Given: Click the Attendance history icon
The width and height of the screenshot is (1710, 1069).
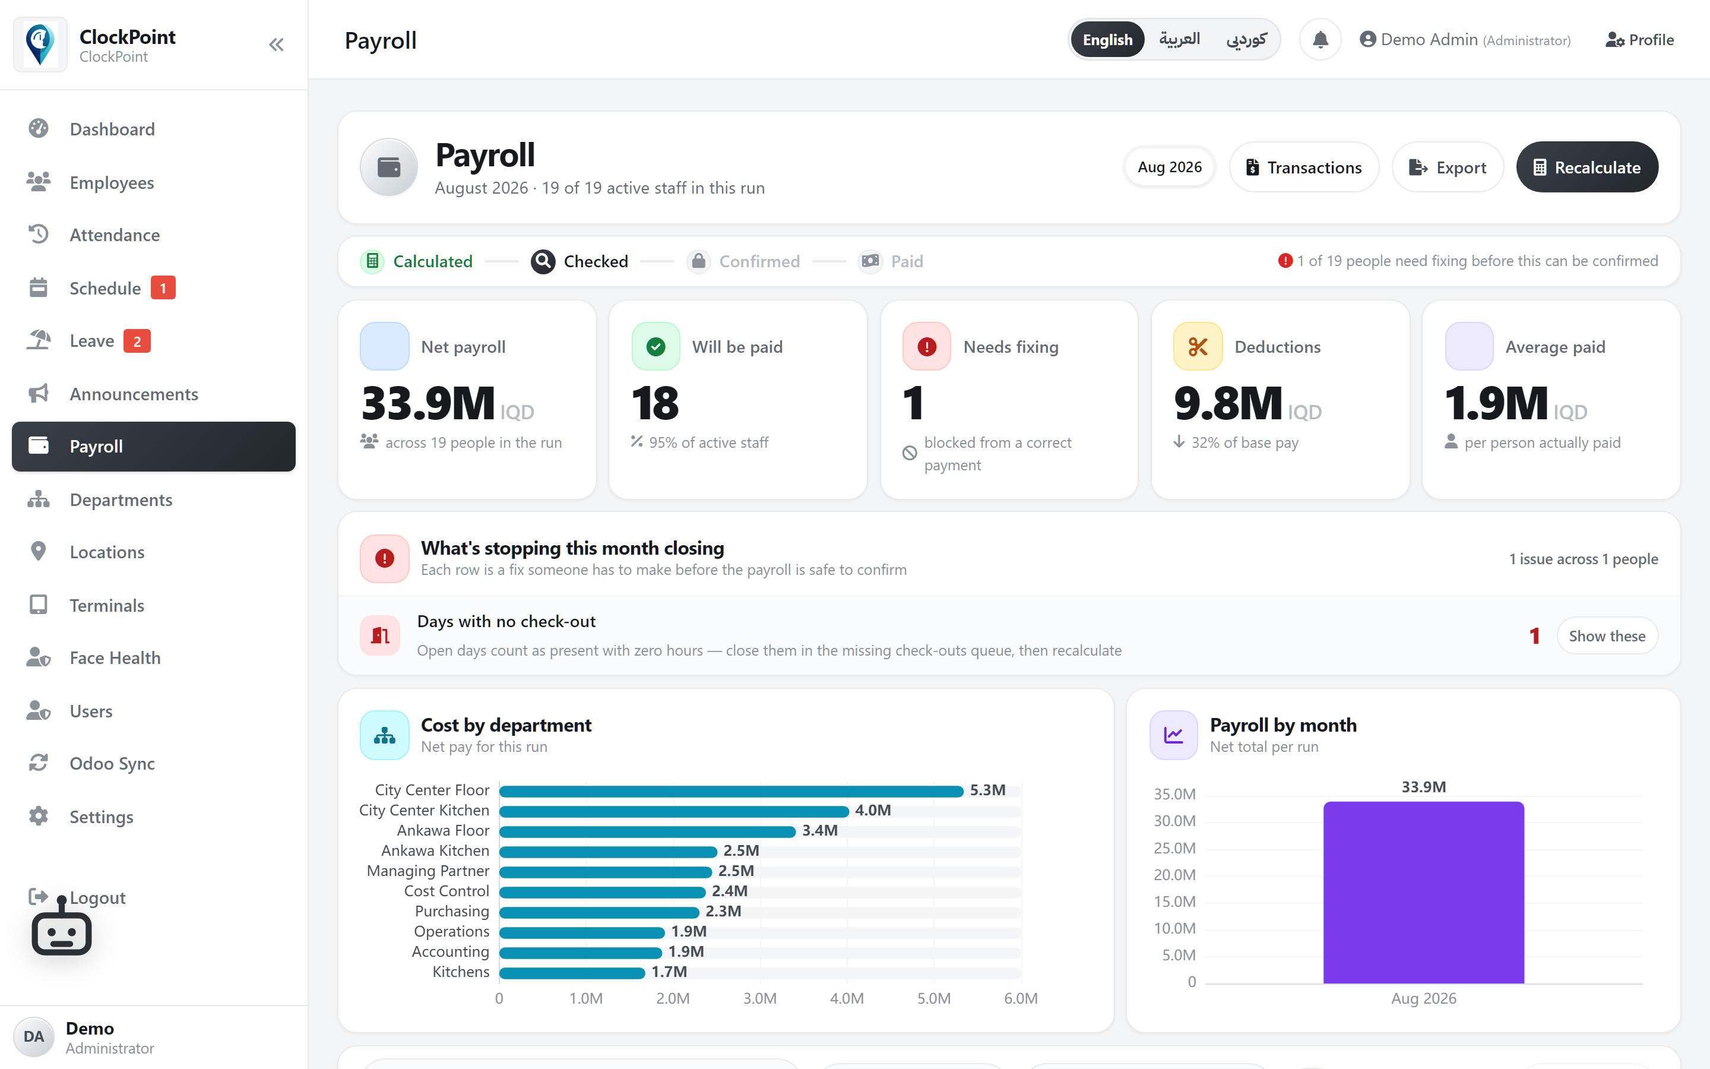Looking at the screenshot, I should (38, 234).
